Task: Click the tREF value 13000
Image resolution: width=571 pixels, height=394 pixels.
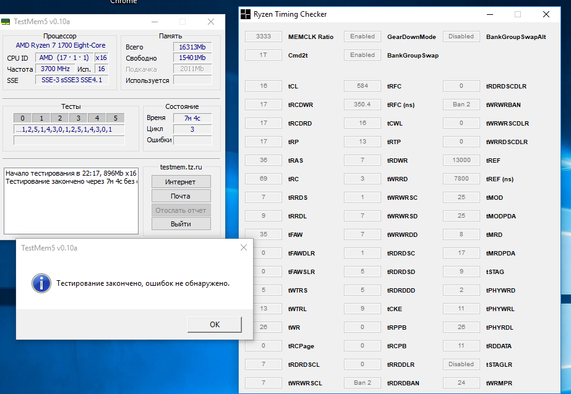Action: (x=461, y=160)
